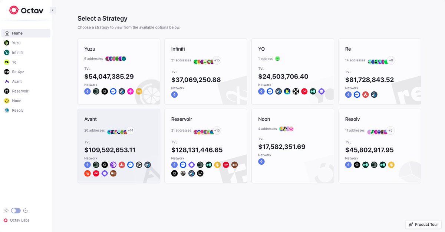The height and width of the screenshot is (232, 445).
Task: Expand the +15 addresses badge on Reservoir
Action: [x=217, y=131]
